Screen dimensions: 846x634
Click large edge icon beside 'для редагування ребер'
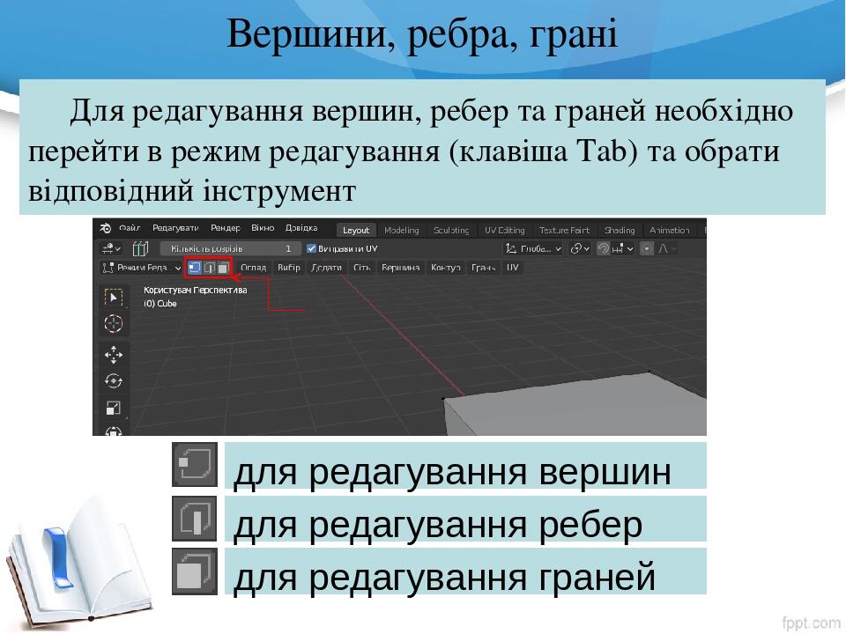[x=195, y=519]
